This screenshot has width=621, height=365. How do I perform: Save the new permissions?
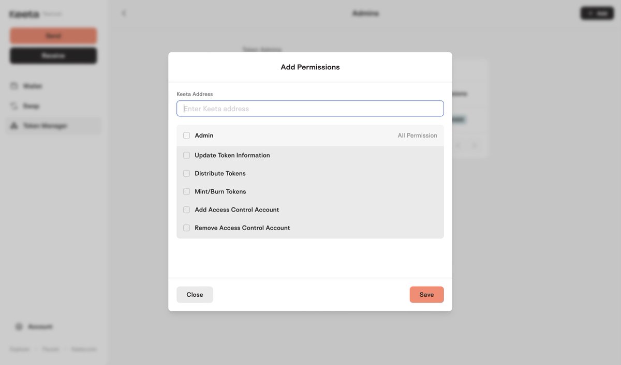click(426, 295)
